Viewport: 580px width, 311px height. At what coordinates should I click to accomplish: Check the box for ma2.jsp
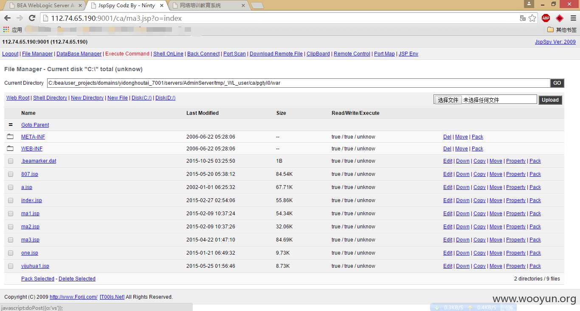11,227
